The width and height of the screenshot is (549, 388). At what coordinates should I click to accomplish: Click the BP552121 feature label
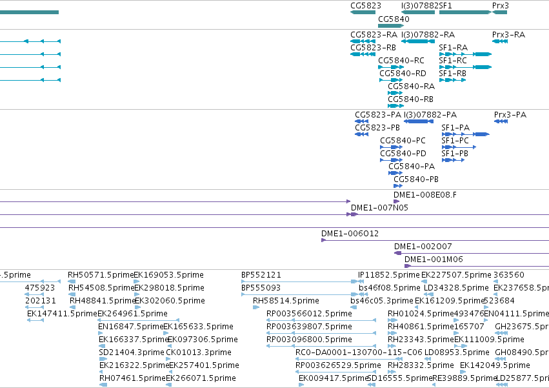[x=261, y=275]
